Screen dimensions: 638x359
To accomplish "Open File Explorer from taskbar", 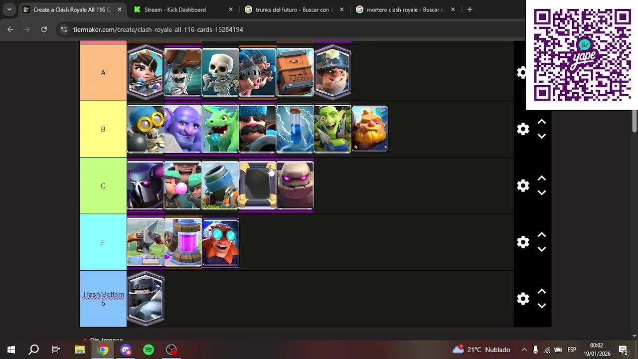I will coord(80,350).
